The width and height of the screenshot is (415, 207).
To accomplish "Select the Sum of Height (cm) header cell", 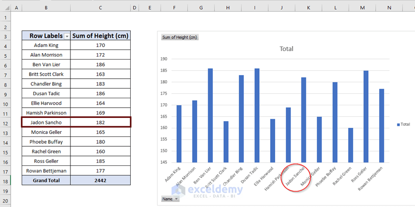I will [x=101, y=36].
